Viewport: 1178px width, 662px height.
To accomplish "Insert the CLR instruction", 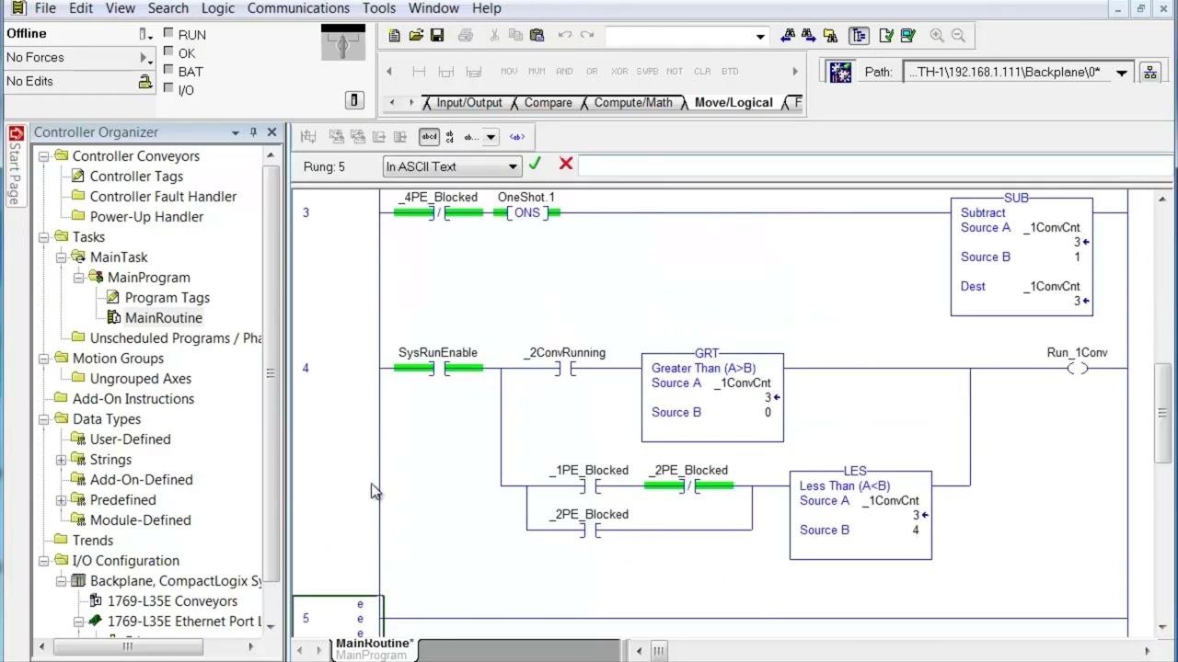I will pyautogui.click(x=702, y=72).
